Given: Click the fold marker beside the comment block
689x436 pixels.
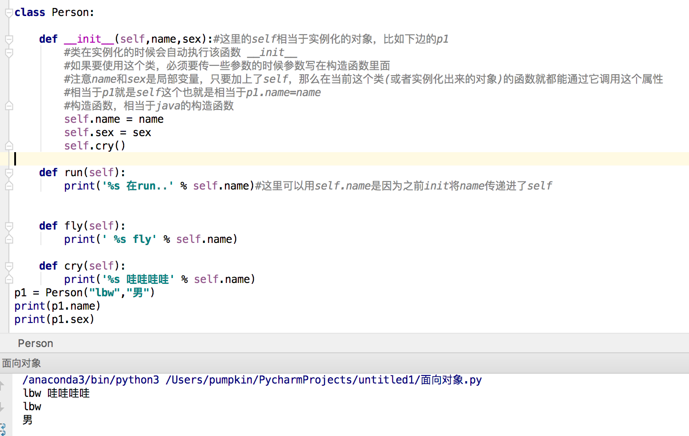Looking at the screenshot, I should 9,52.
